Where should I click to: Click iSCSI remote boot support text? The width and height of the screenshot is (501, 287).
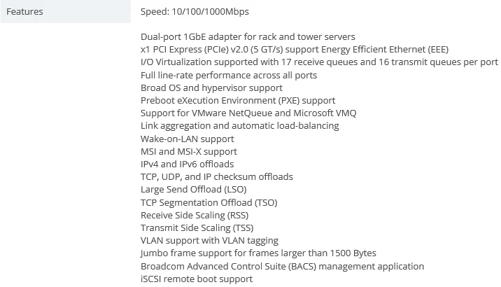click(196, 279)
